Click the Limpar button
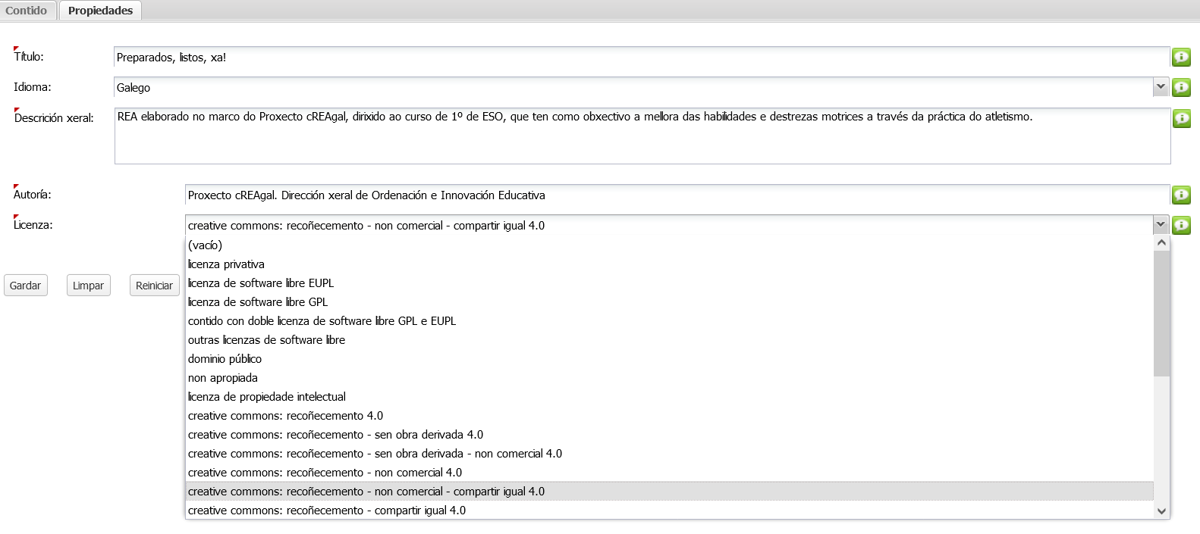Screen dimensions: 1200x534 tap(88, 286)
